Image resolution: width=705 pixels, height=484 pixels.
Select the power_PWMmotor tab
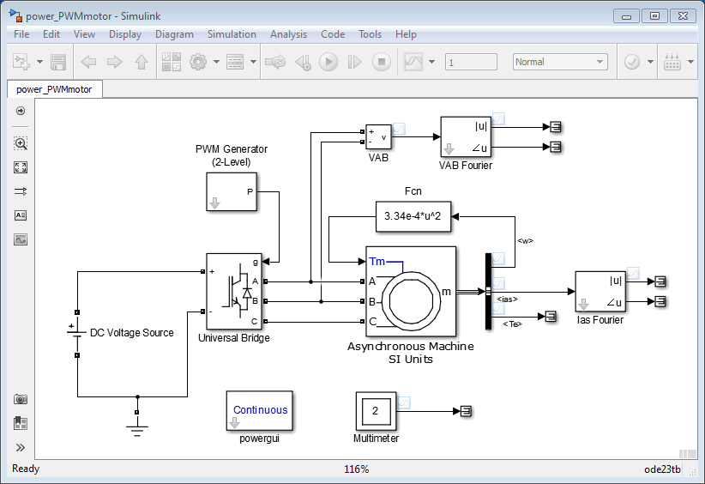click(54, 89)
